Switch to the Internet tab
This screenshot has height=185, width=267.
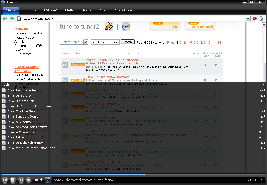point(10,10)
